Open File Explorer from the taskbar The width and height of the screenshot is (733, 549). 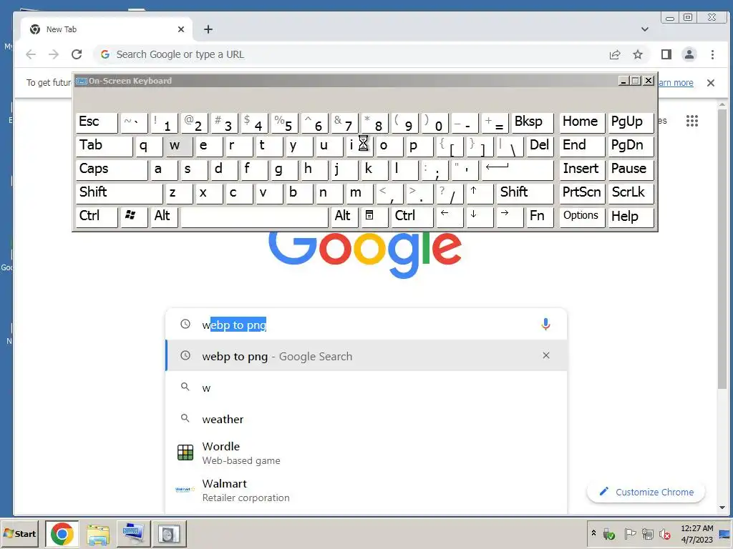tap(97, 533)
